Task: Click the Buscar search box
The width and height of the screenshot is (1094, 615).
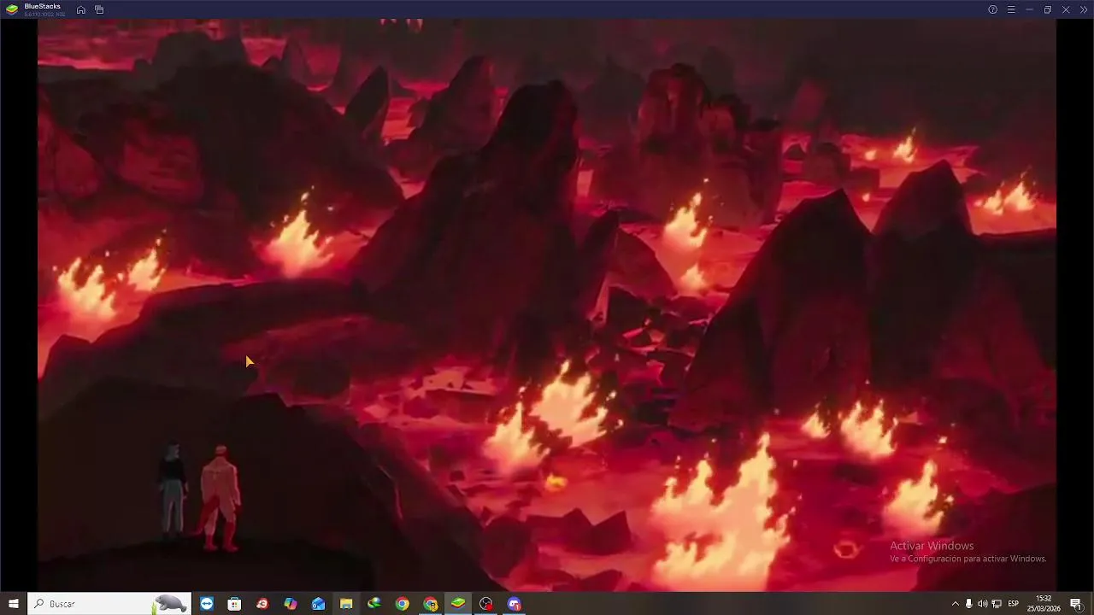Action: coord(109,604)
